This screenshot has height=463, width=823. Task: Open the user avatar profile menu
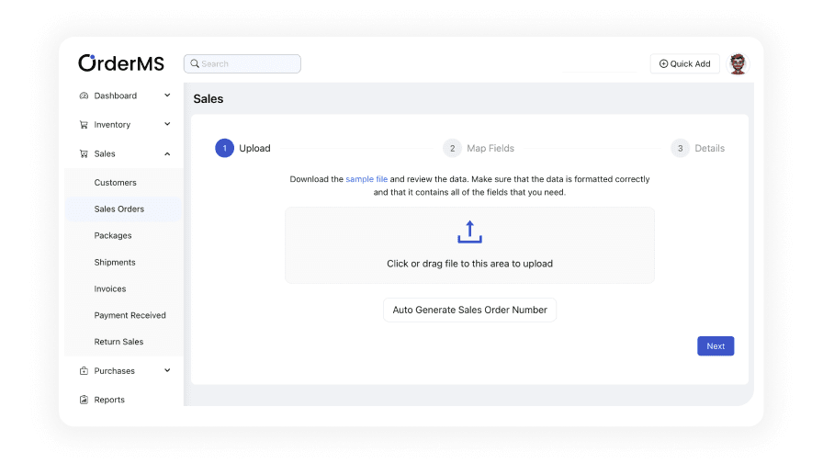point(738,63)
